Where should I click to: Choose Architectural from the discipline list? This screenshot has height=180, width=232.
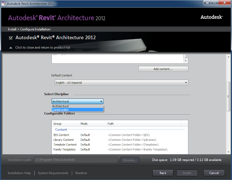(x=78, y=106)
